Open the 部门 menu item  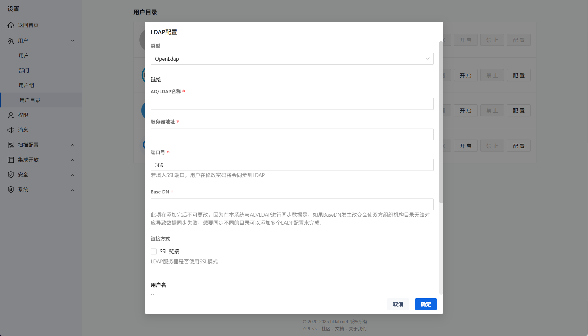(x=24, y=71)
